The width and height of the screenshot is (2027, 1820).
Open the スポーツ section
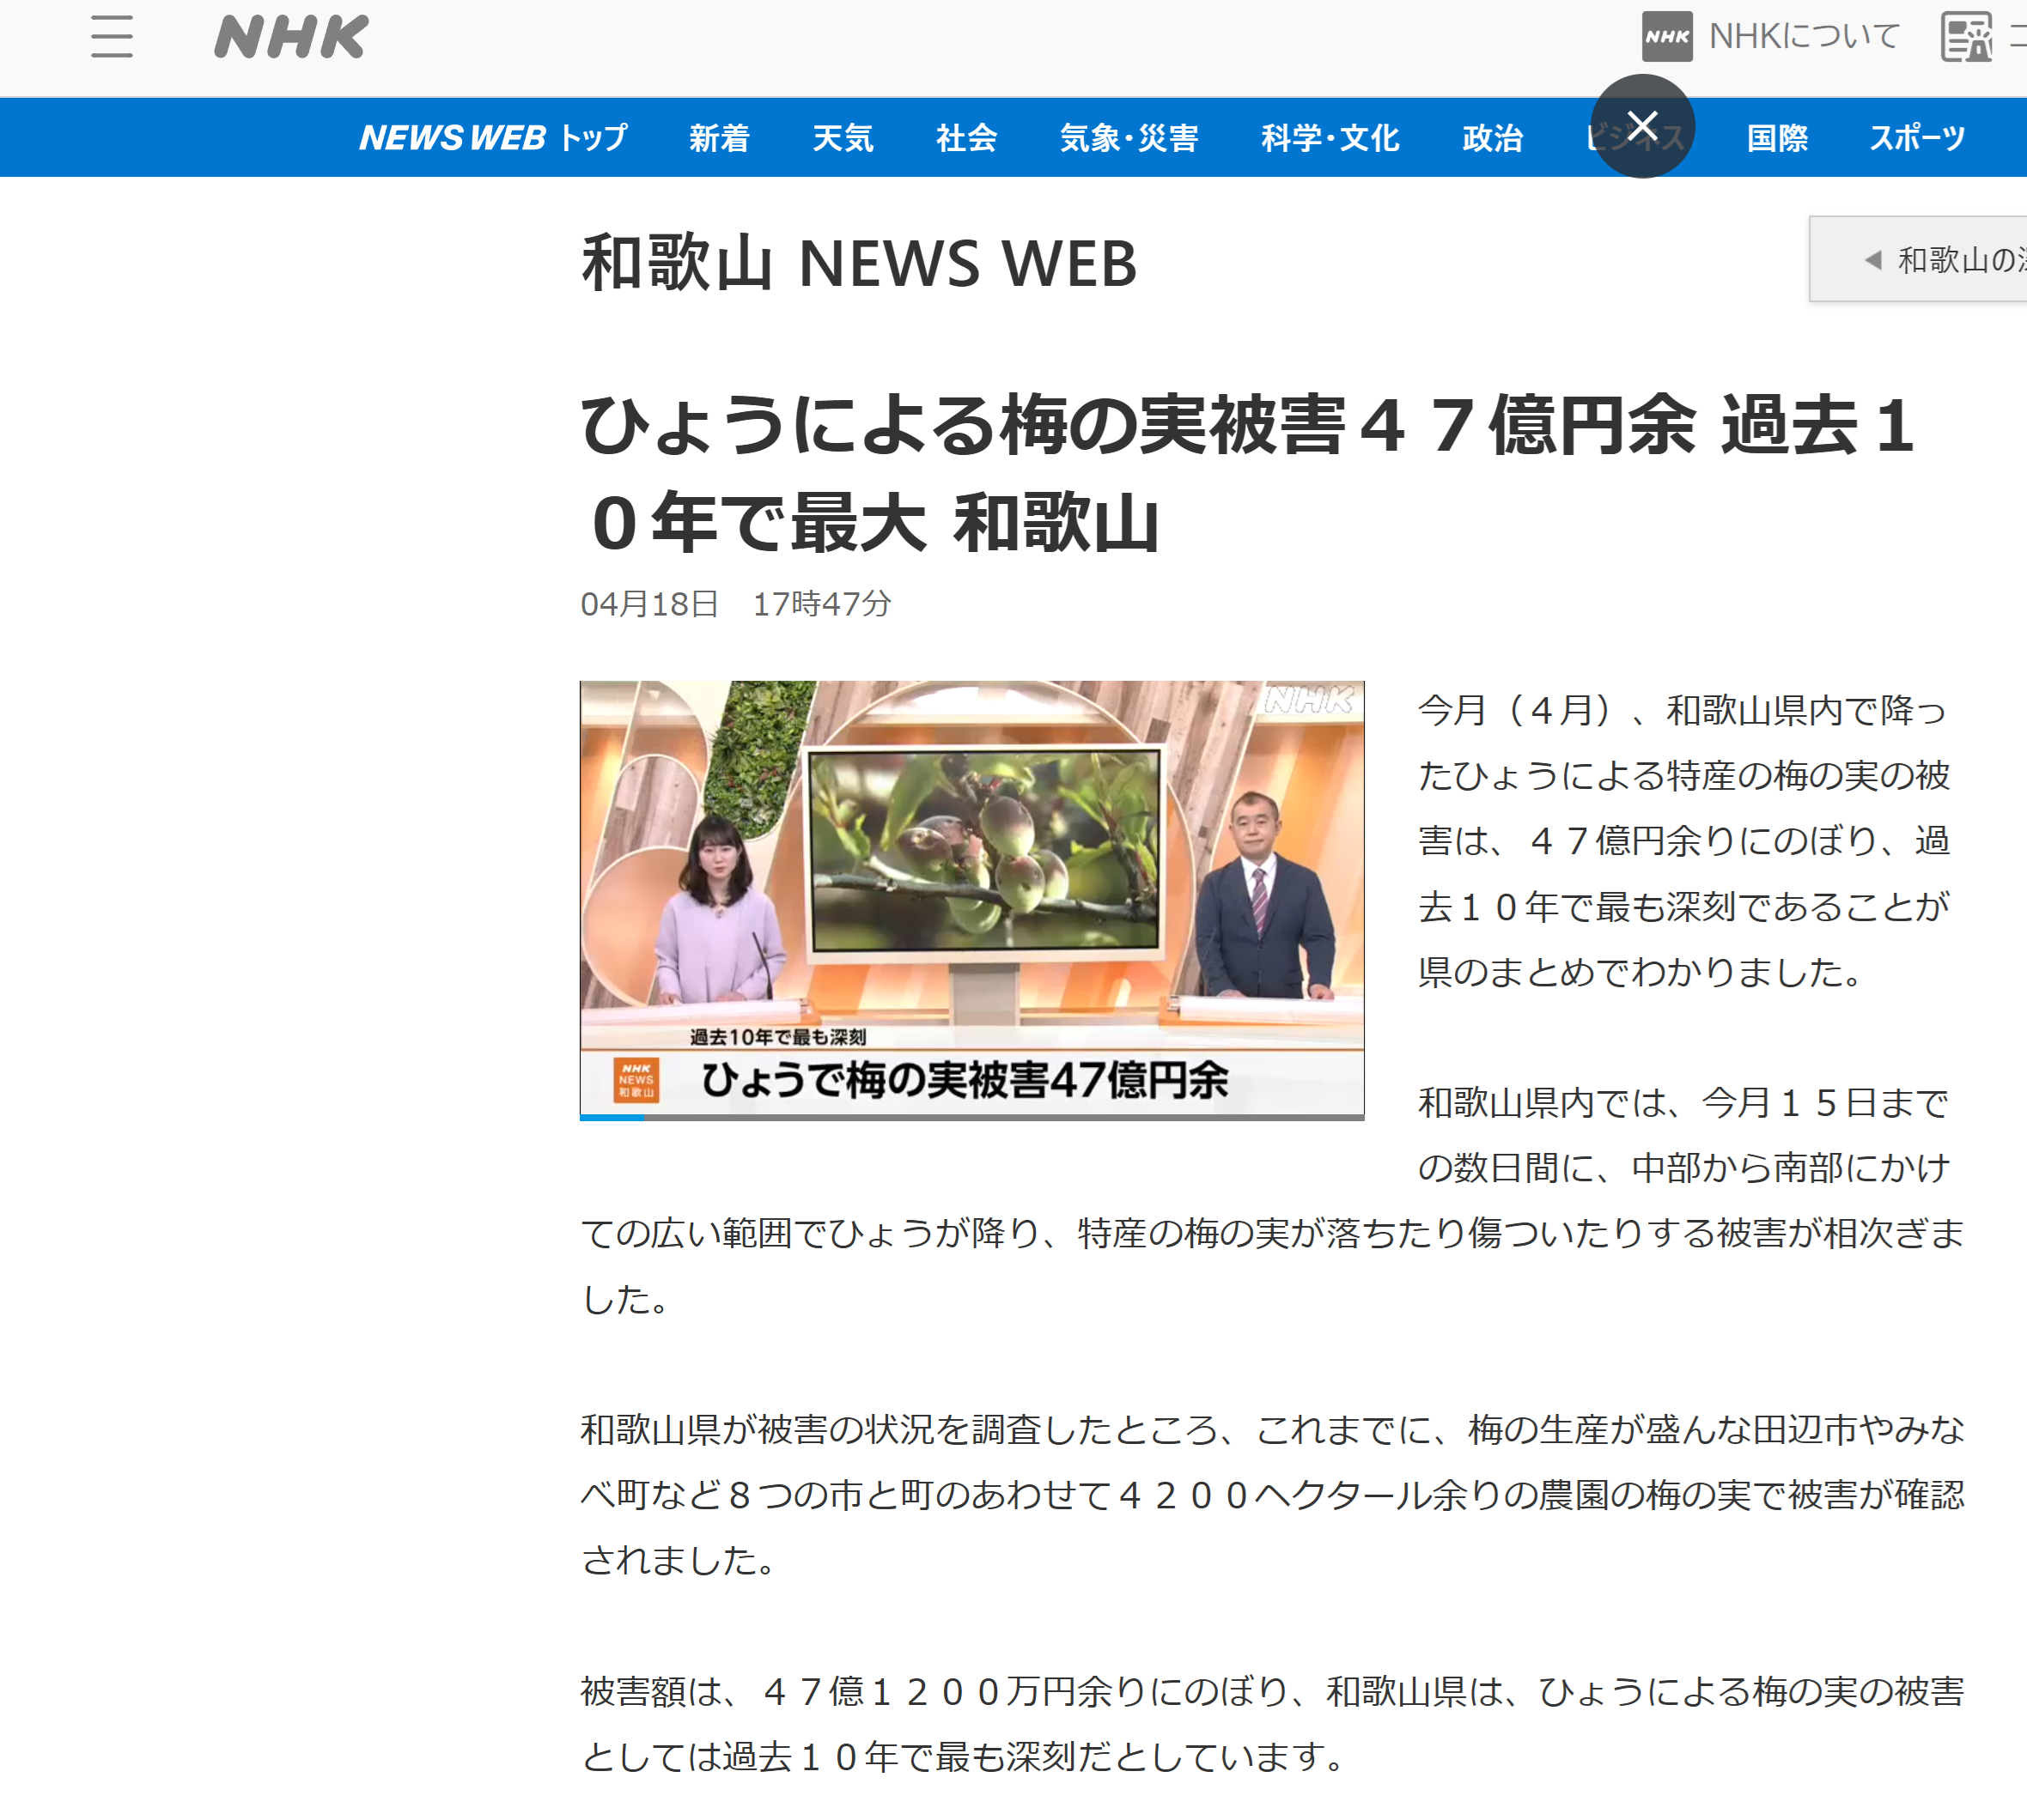(x=1918, y=138)
